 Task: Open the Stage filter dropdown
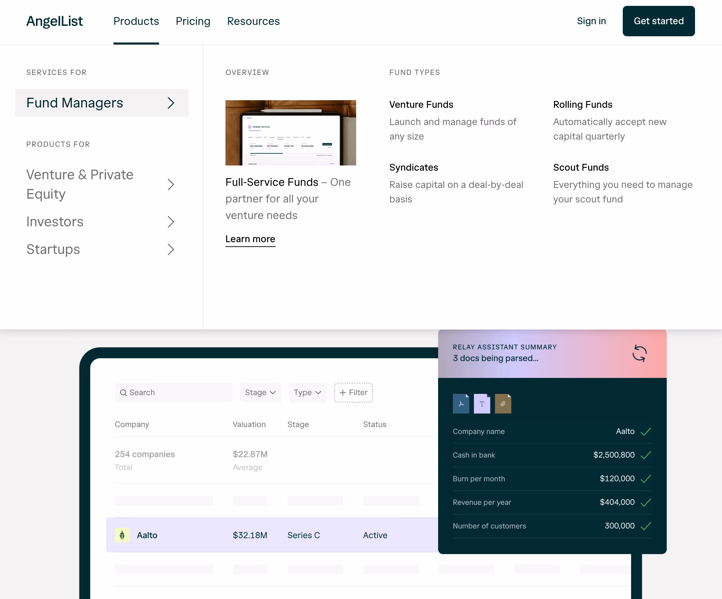[x=260, y=392]
